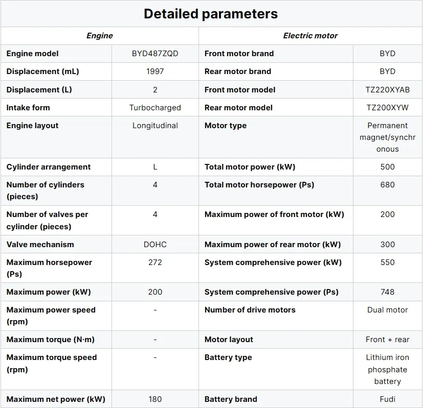Select the 180 net power value
Image resolution: width=423 pixels, height=408 pixels.
(155, 399)
